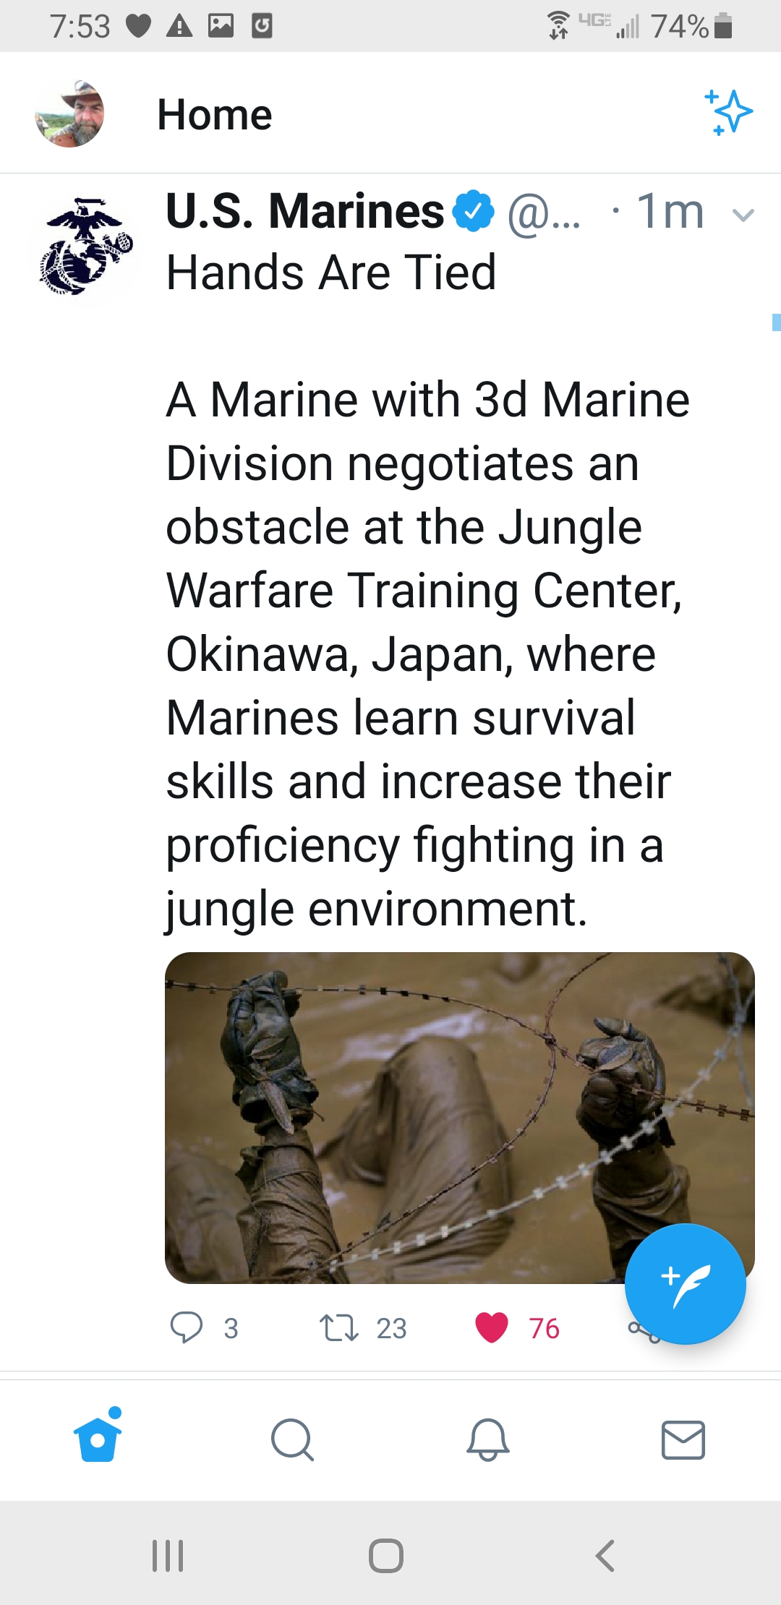781x1605 pixels.
Task: Unlike the tweet with red heart
Action: 492,1328
